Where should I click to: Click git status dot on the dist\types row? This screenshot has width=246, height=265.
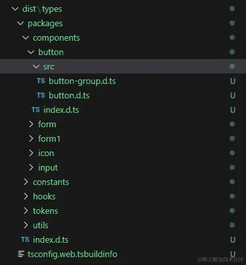pyautogui.click(x=232, y=9)
